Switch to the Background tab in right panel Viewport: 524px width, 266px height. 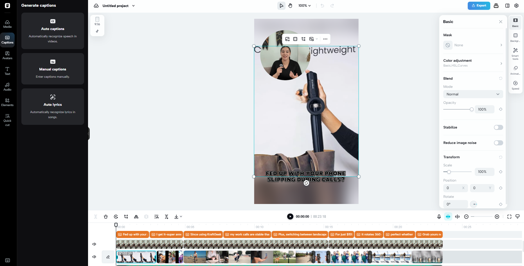coord(515,37)
